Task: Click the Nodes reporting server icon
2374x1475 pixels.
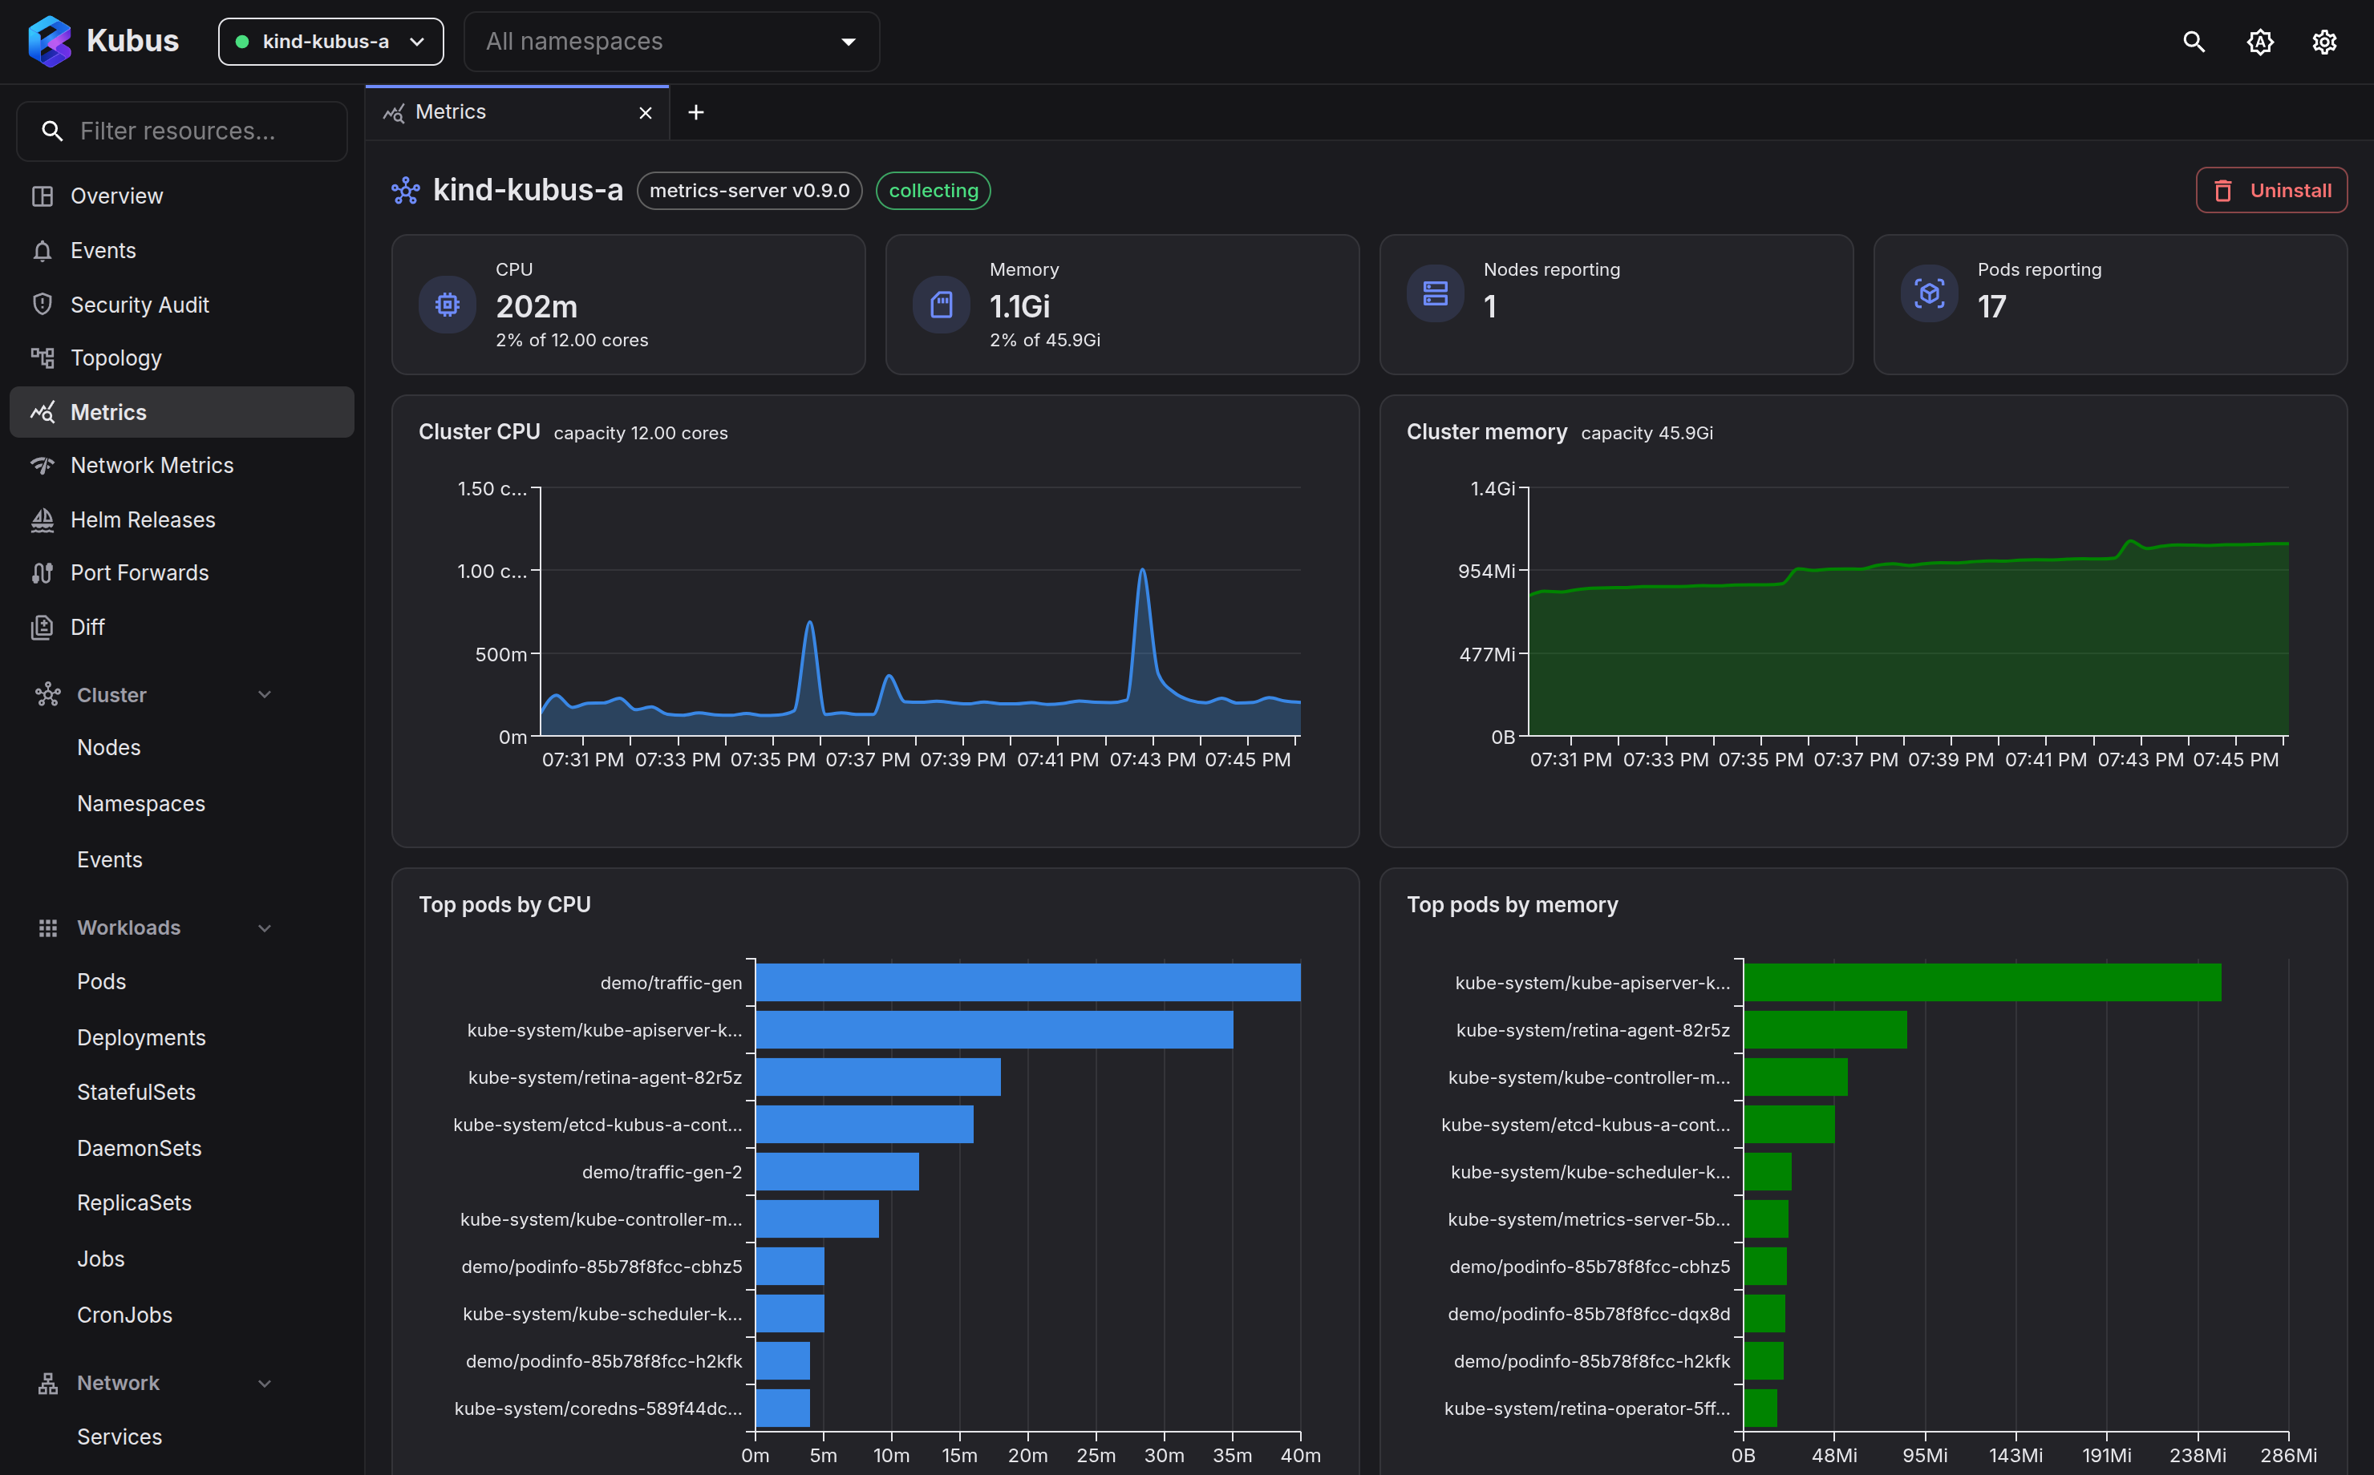Action: click(1436, 293)
